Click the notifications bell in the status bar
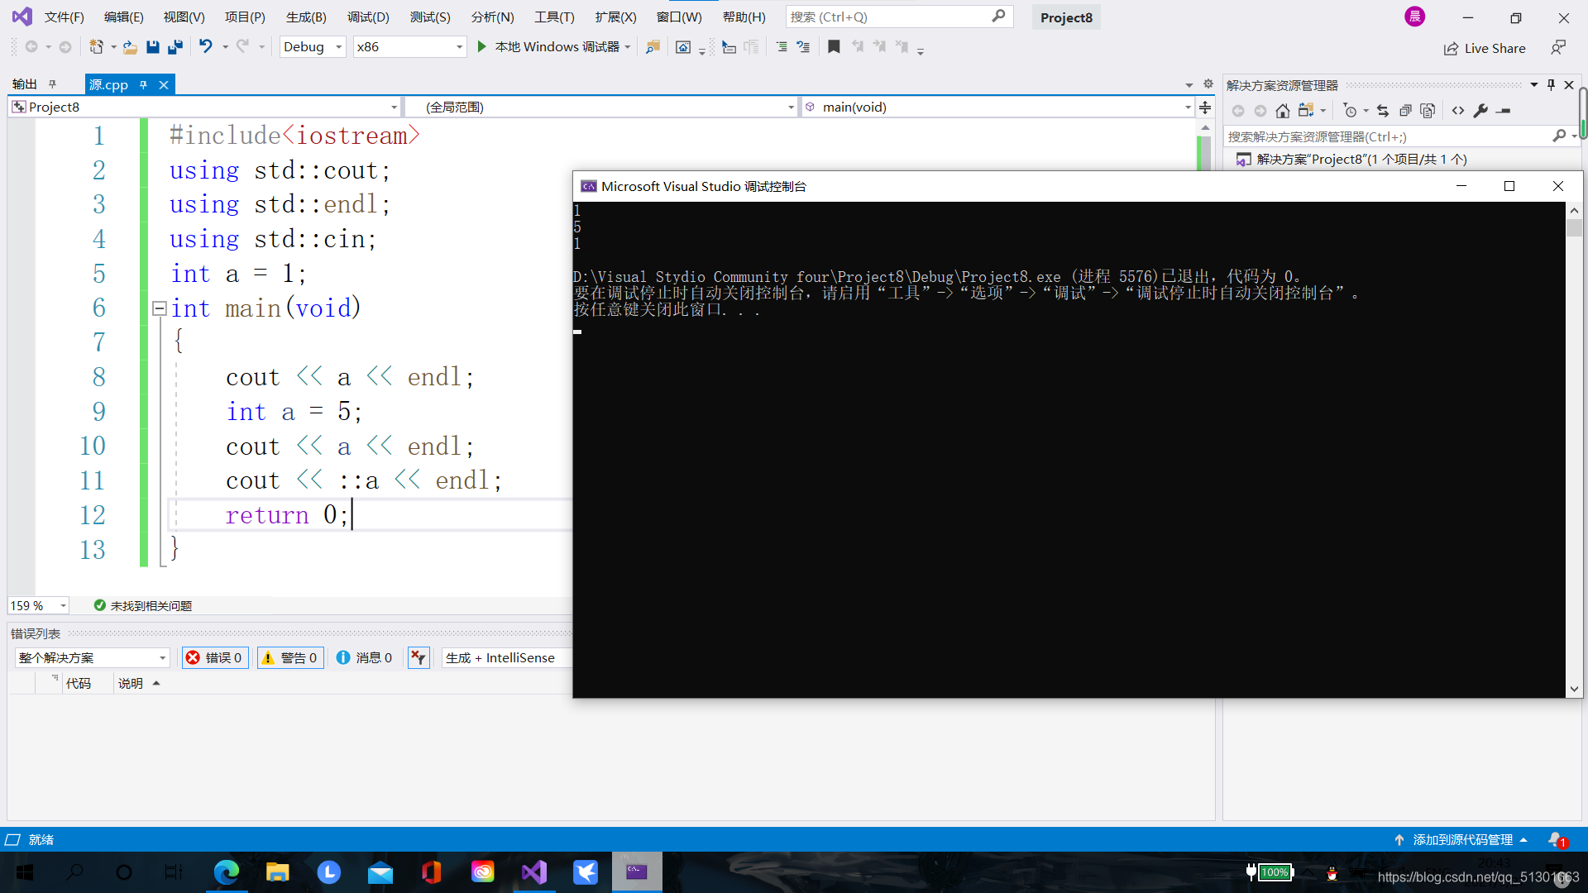Image resolution: width=1588 pixels, height=893 pixels. (1556, 840)
